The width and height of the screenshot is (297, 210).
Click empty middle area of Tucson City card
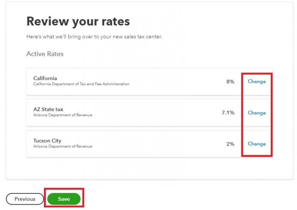point(162,144)
